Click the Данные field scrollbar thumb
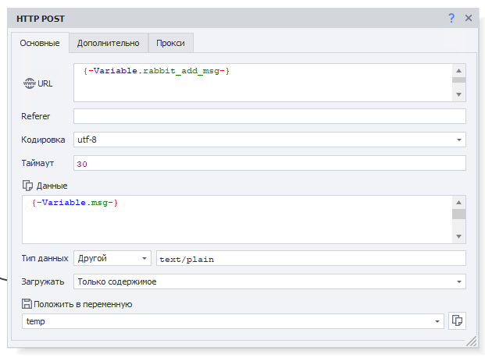 (x=459, y=214)
